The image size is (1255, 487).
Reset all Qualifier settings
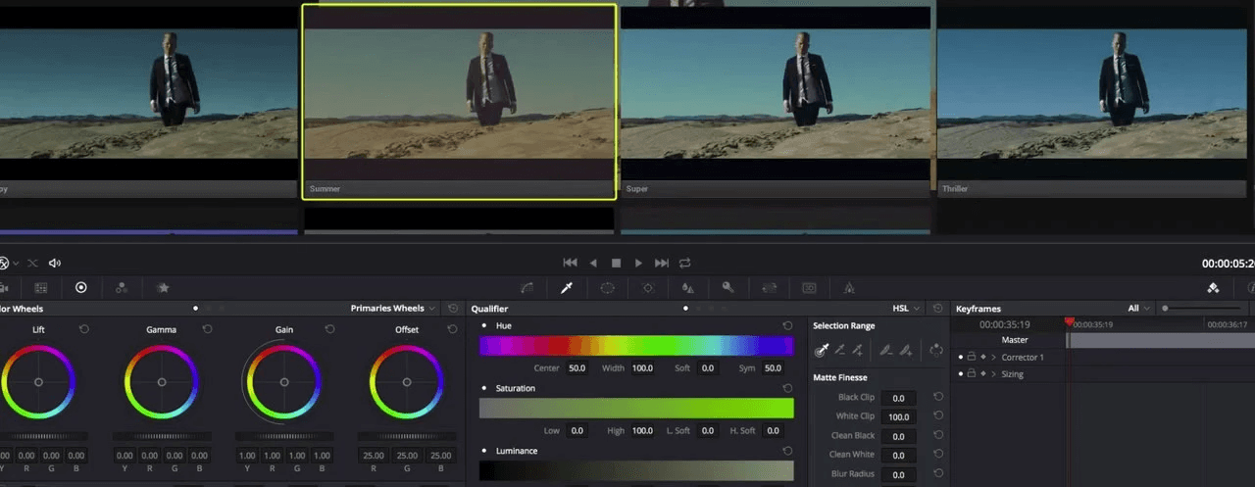(938, 308)
